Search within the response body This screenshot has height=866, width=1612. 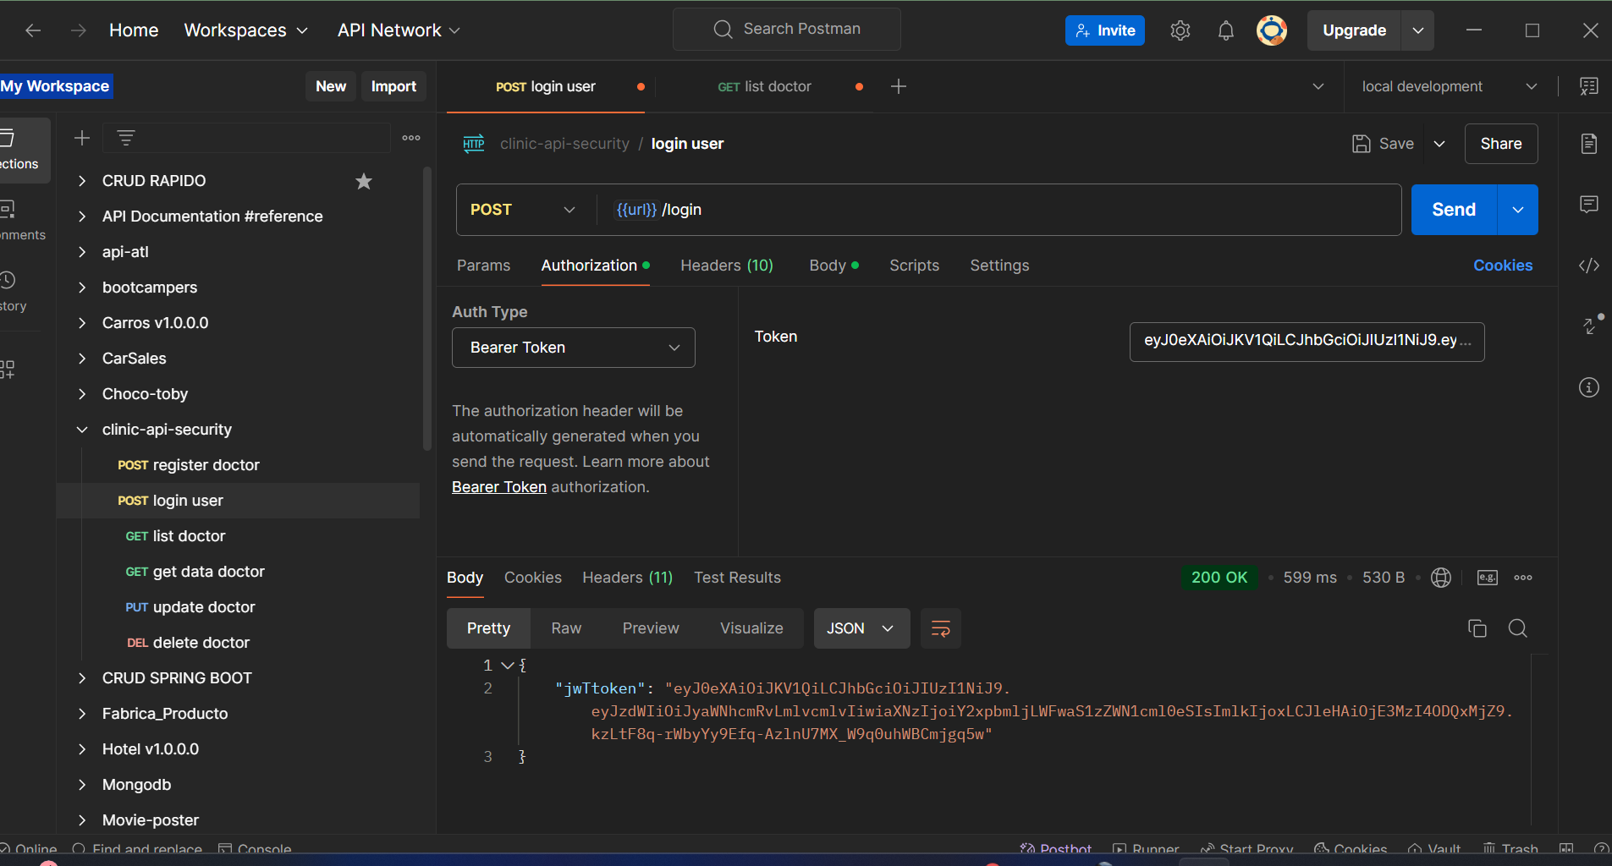coord(1518,628)
